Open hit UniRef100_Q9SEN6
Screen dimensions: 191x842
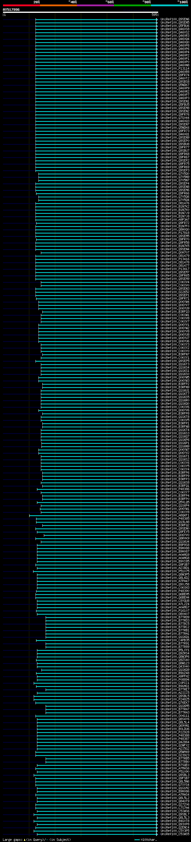point(175,19)
